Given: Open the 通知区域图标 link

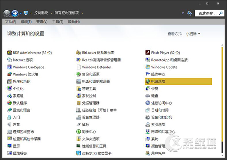Looking at the screenshot, I should (23, 132).
